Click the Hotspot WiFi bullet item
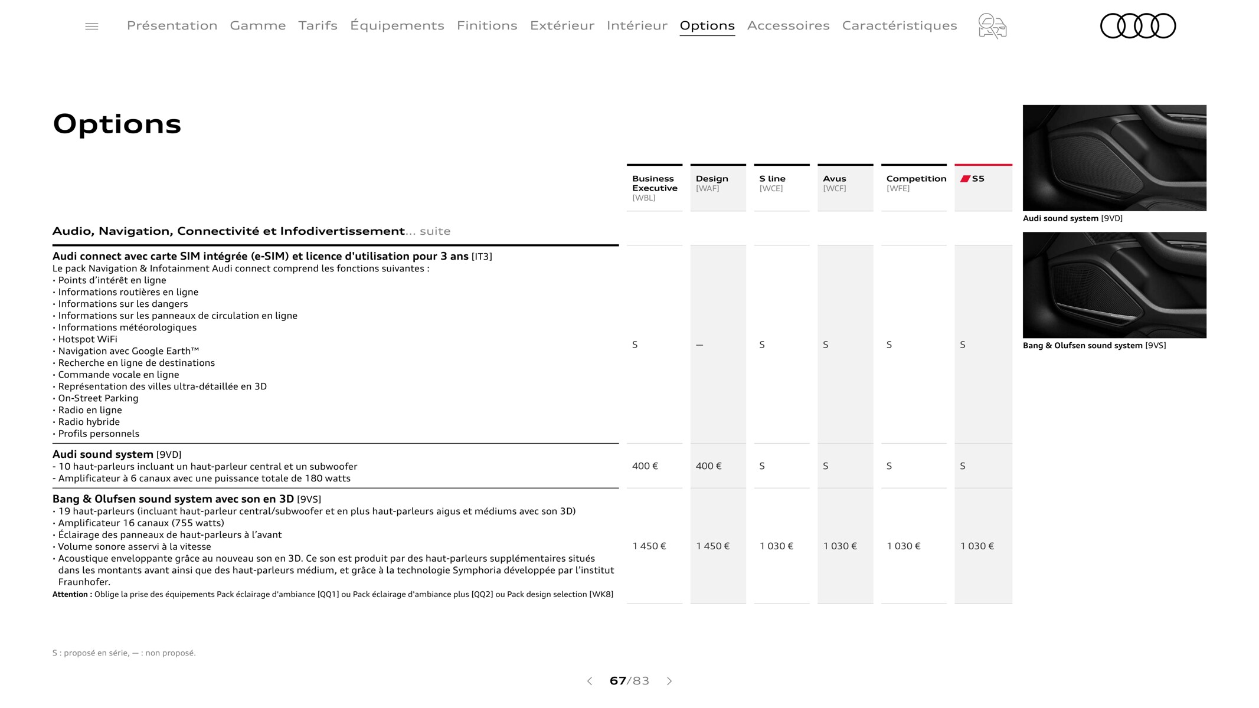This screenshot has width=1259, height=708. (x=85, y=339)
